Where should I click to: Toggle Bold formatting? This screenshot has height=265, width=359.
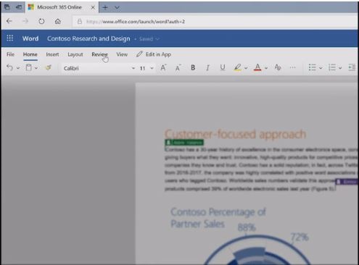pos(193,68)
